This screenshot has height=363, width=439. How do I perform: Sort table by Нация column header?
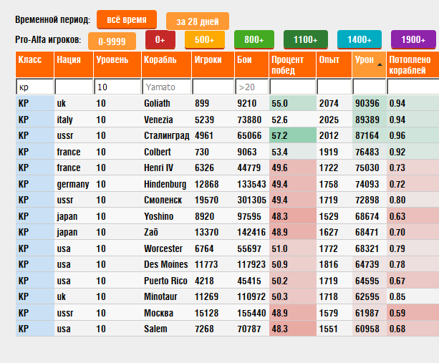pyautogui.click(x=72, y=65)
